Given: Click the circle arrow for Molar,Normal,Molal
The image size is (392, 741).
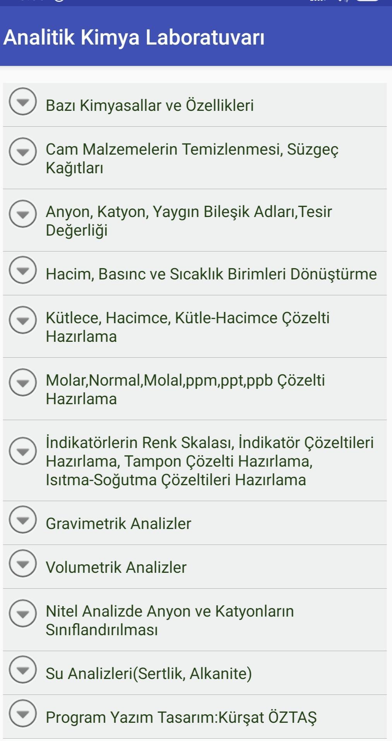Looking at the screenshot, I should pyautogui.click(x=23, y=382).
